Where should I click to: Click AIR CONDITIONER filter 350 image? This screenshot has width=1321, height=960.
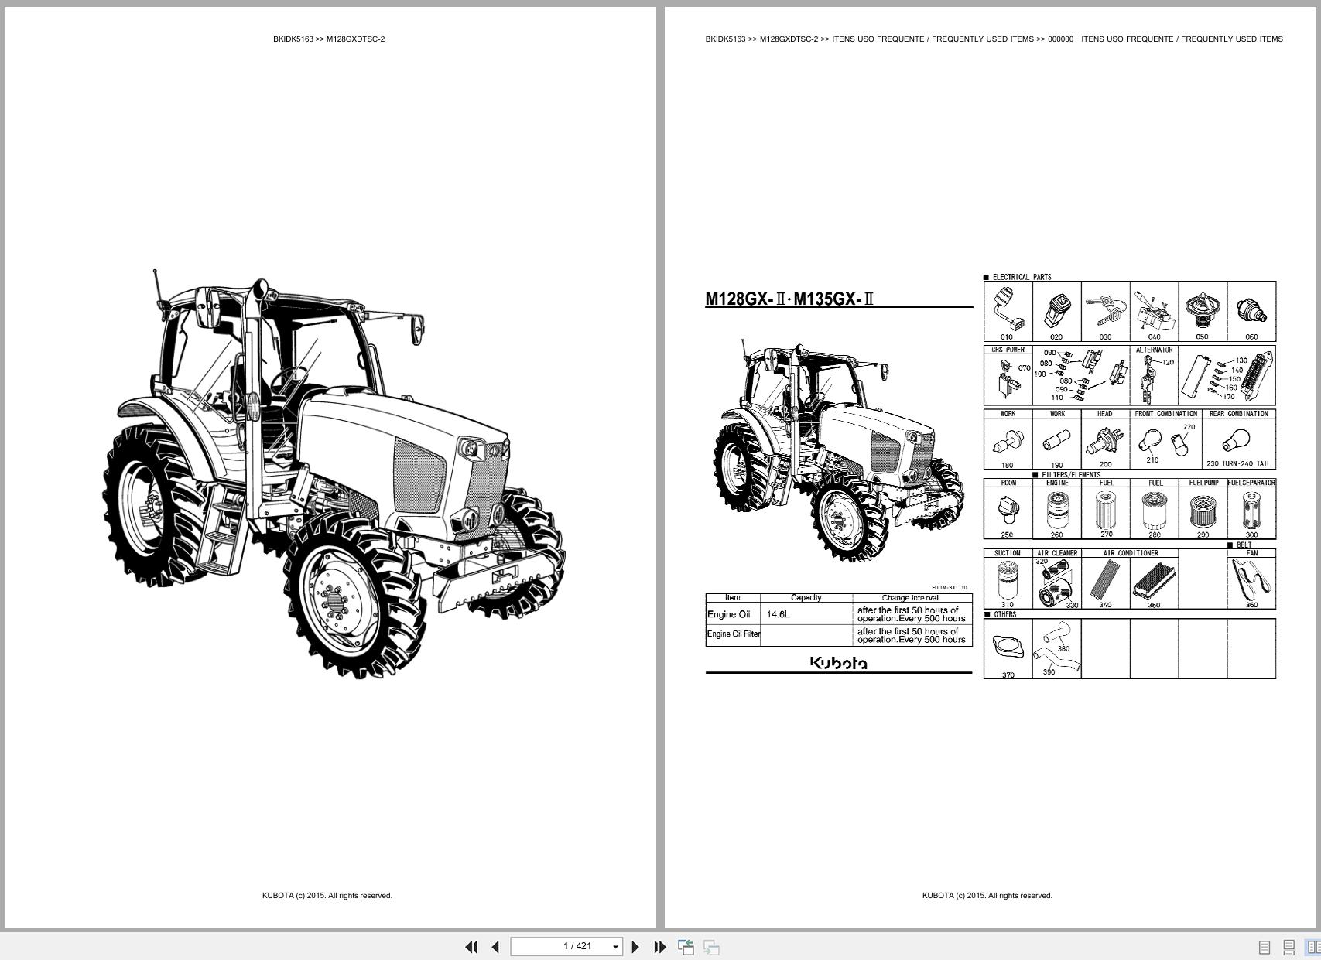[x=1154, y=579]
